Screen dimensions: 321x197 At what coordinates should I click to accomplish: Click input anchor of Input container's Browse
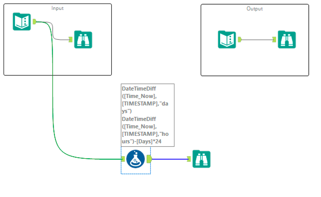(71, 39)
